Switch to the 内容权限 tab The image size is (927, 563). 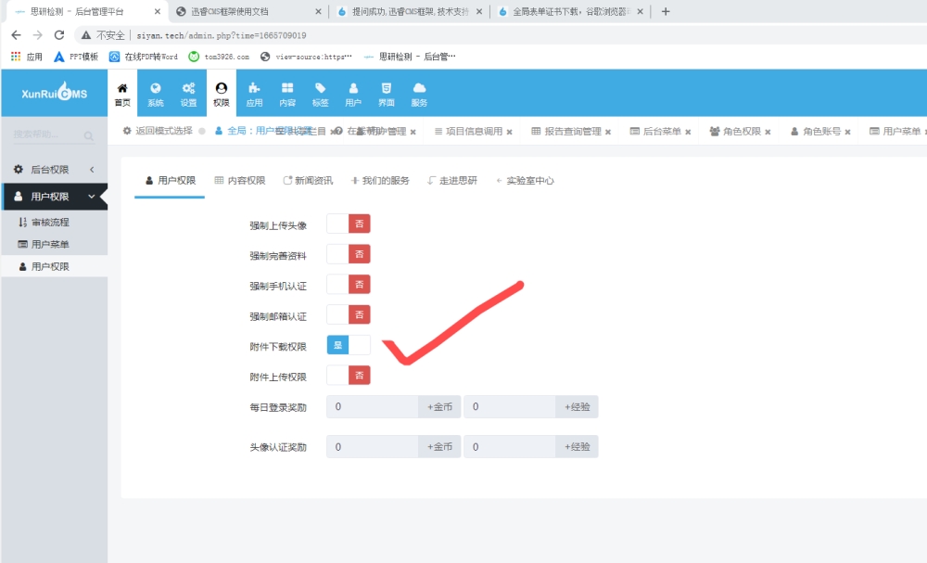(240, 180)
